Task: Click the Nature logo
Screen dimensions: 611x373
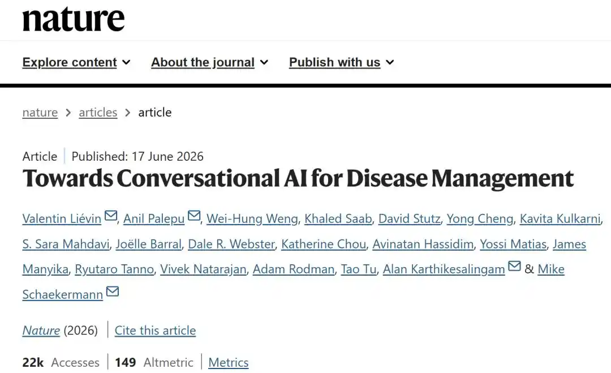Action: point(74,19)
